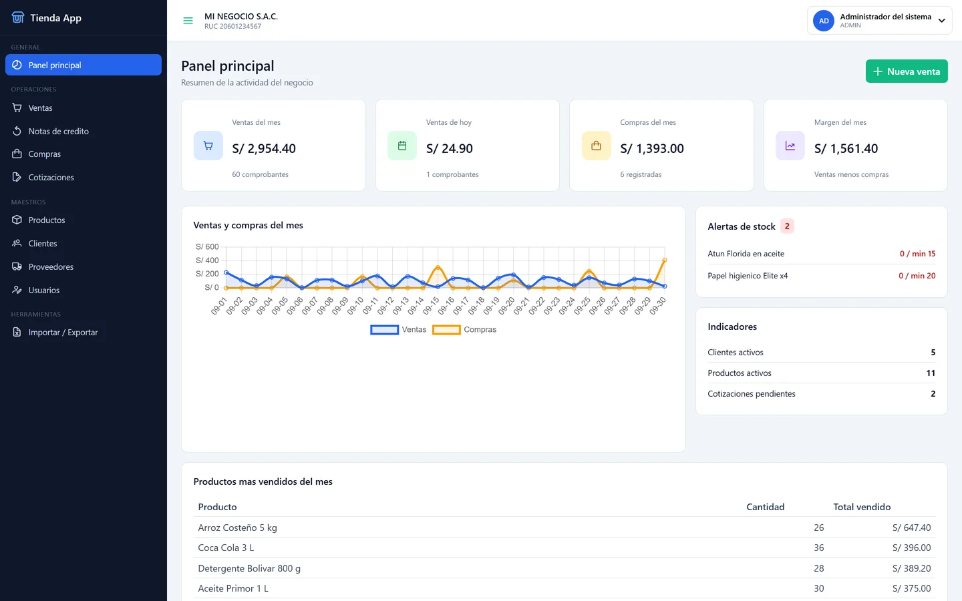Click the yellow bag icon on Compras del mes card
Screen dimensions: 962x601
[597, 146]
